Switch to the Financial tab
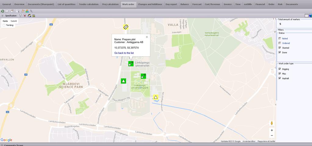 260,4
